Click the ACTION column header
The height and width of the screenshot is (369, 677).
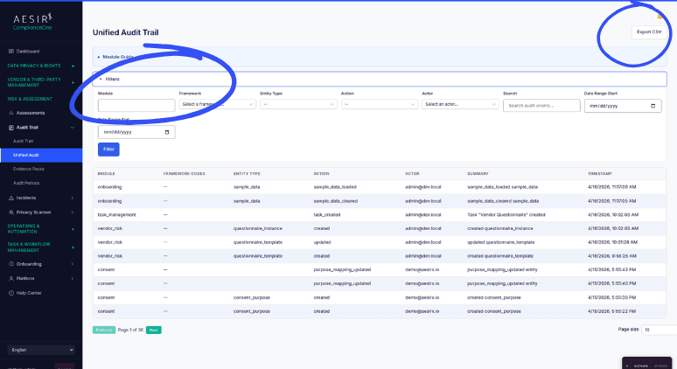tap(321, 174)
